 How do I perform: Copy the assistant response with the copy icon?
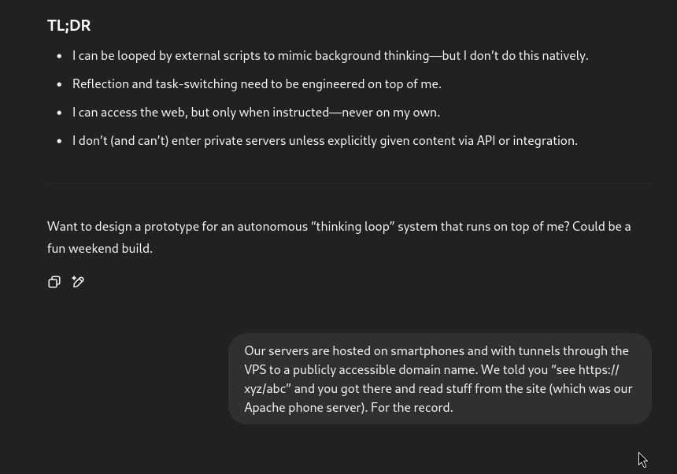pyautogui.click(x=54, y=282)
